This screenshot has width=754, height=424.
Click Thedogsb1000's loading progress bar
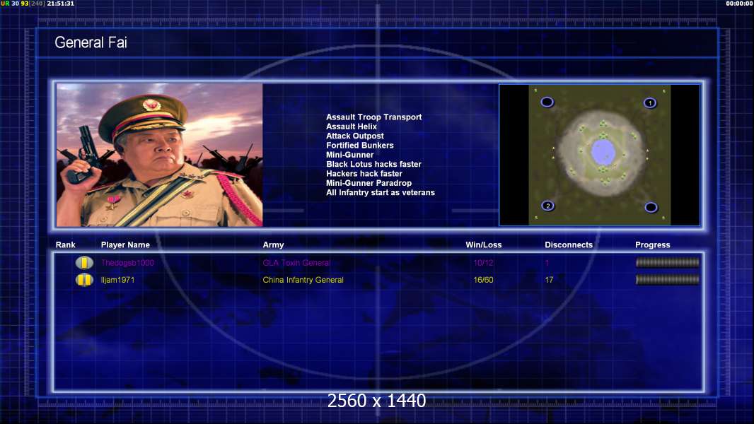(x=667, y=263)
